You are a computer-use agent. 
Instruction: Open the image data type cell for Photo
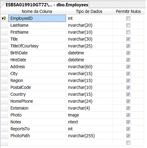[x=89, y=115]
